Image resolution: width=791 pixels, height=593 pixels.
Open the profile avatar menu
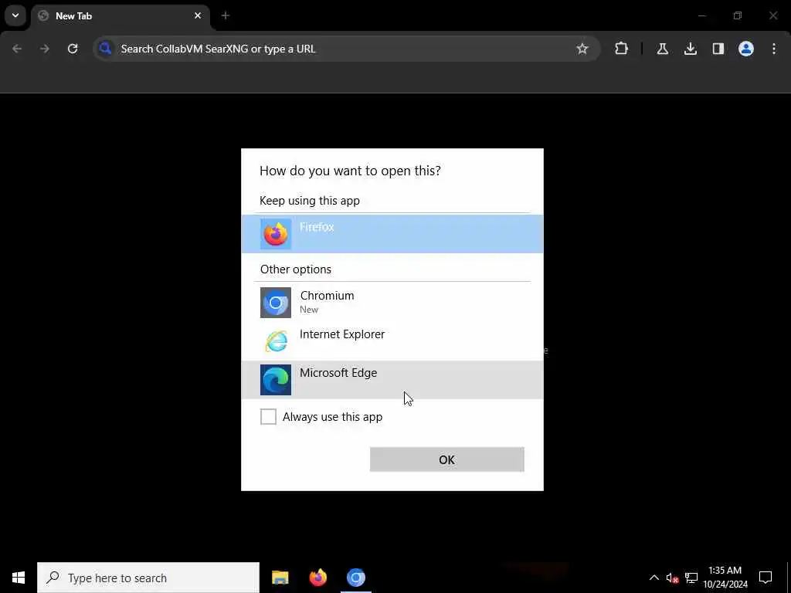pyautogui.click(x=745, y=49)
